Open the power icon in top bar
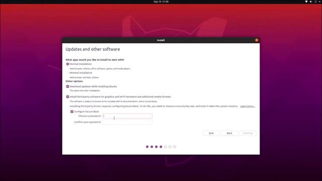The width and height of the screenshot is (322, 181). (315, 2)
